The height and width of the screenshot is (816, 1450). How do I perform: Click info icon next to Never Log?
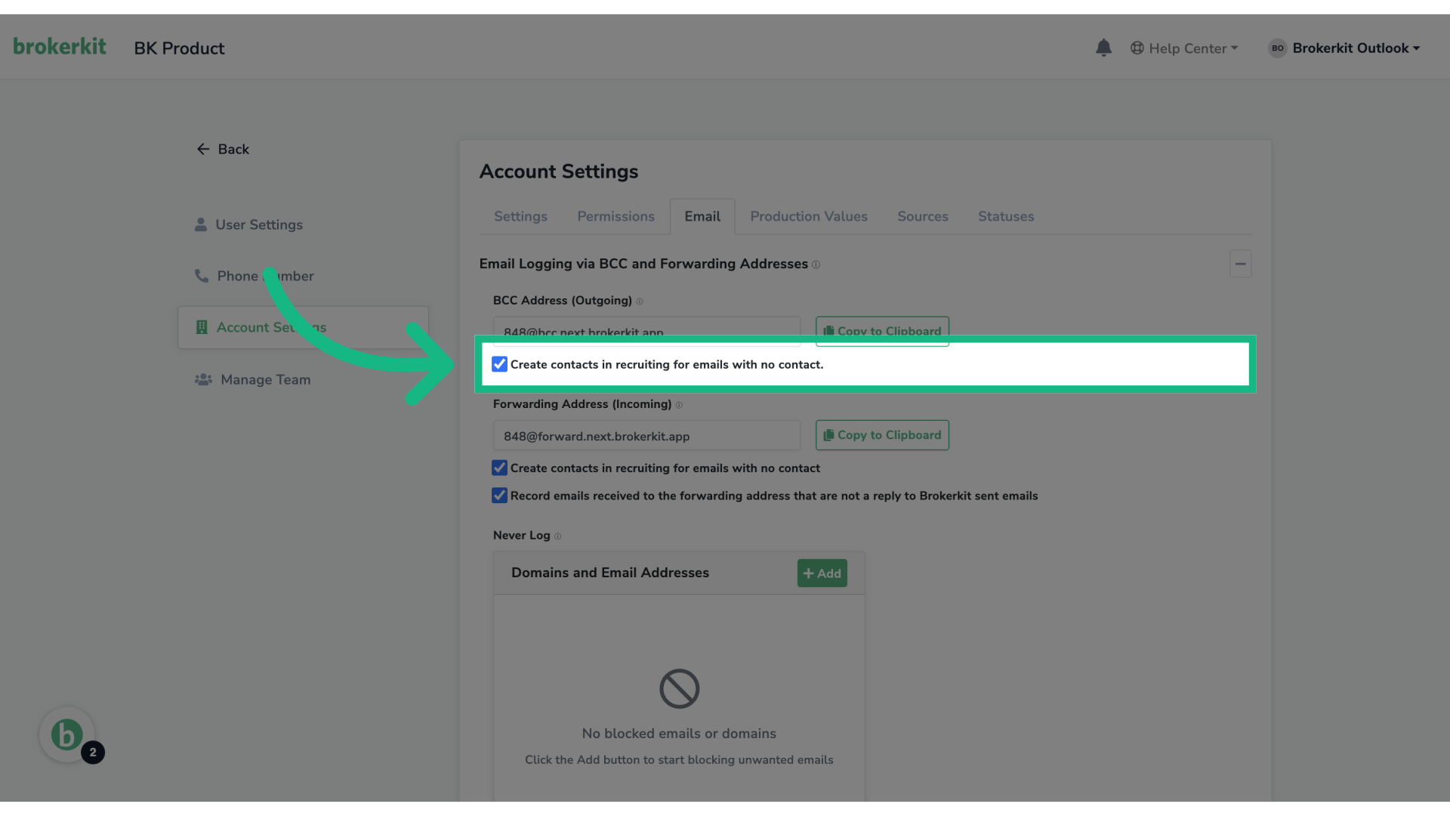[557, 536]
